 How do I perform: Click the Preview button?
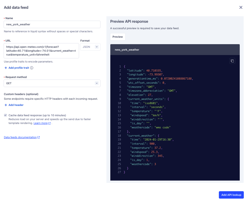(x=118, y=37)
